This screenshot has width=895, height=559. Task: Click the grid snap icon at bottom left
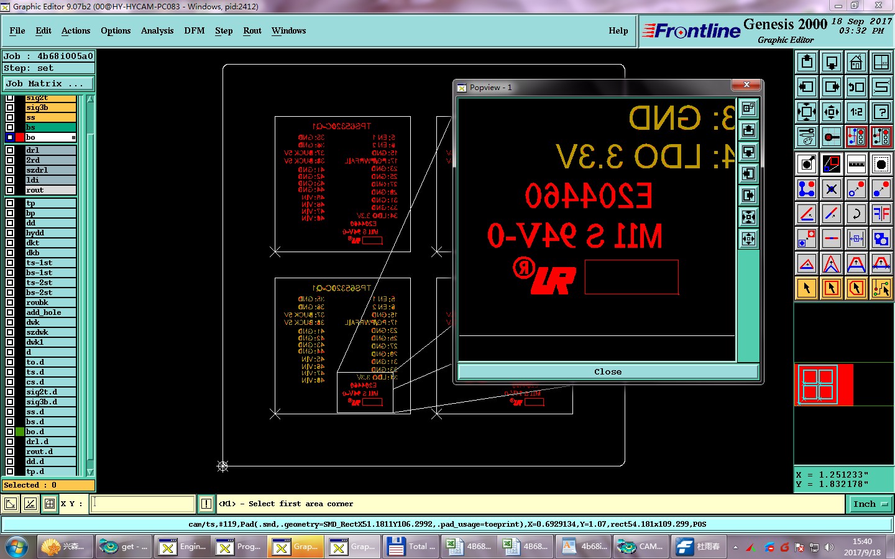(x=50, y=504)
